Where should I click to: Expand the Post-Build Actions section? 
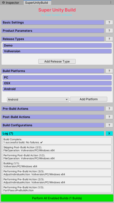tap(53, 117)
